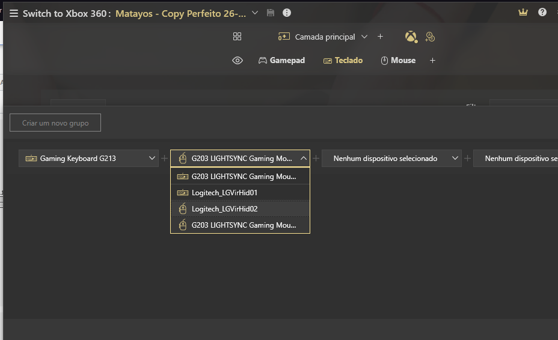
Task: Switch to the Mouse tab
Action: 398,61
